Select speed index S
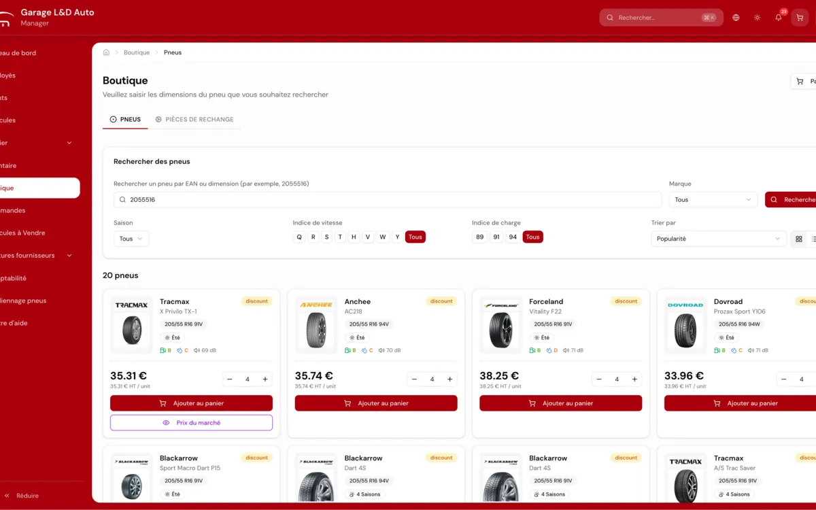 326,237
